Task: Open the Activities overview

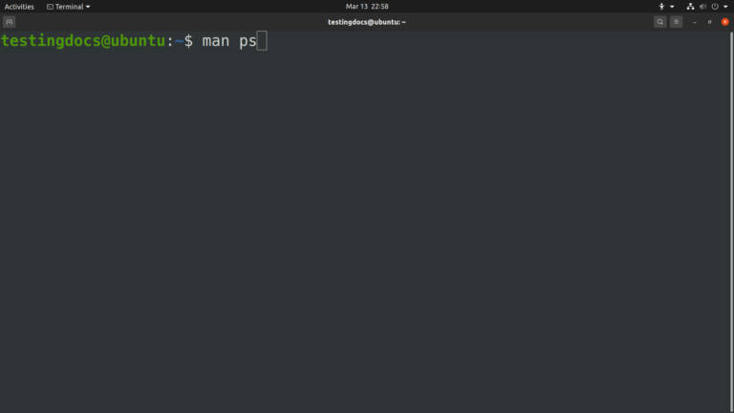Action: [x=19, y=7]
